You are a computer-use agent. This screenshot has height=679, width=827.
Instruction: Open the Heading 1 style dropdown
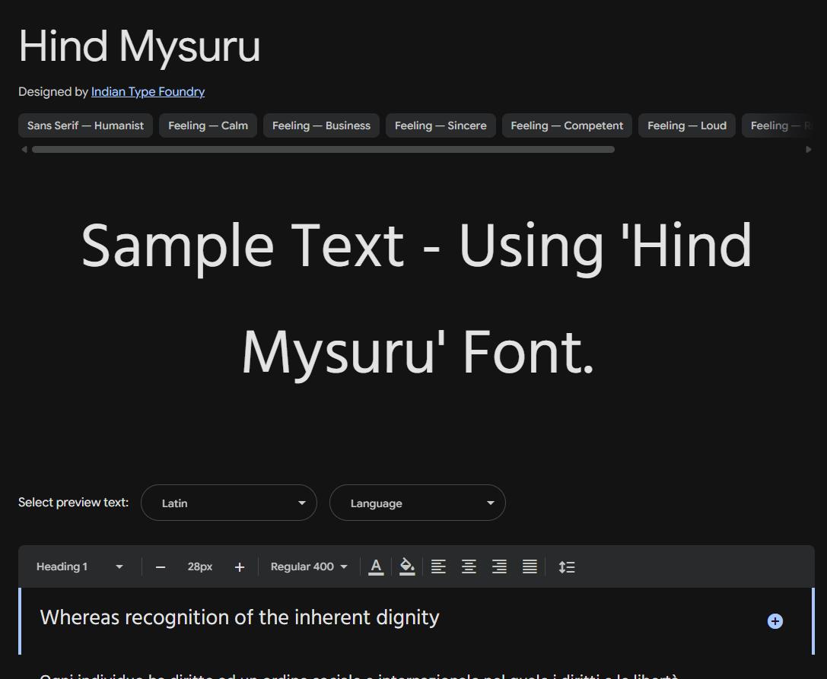[x=80, y=566]
